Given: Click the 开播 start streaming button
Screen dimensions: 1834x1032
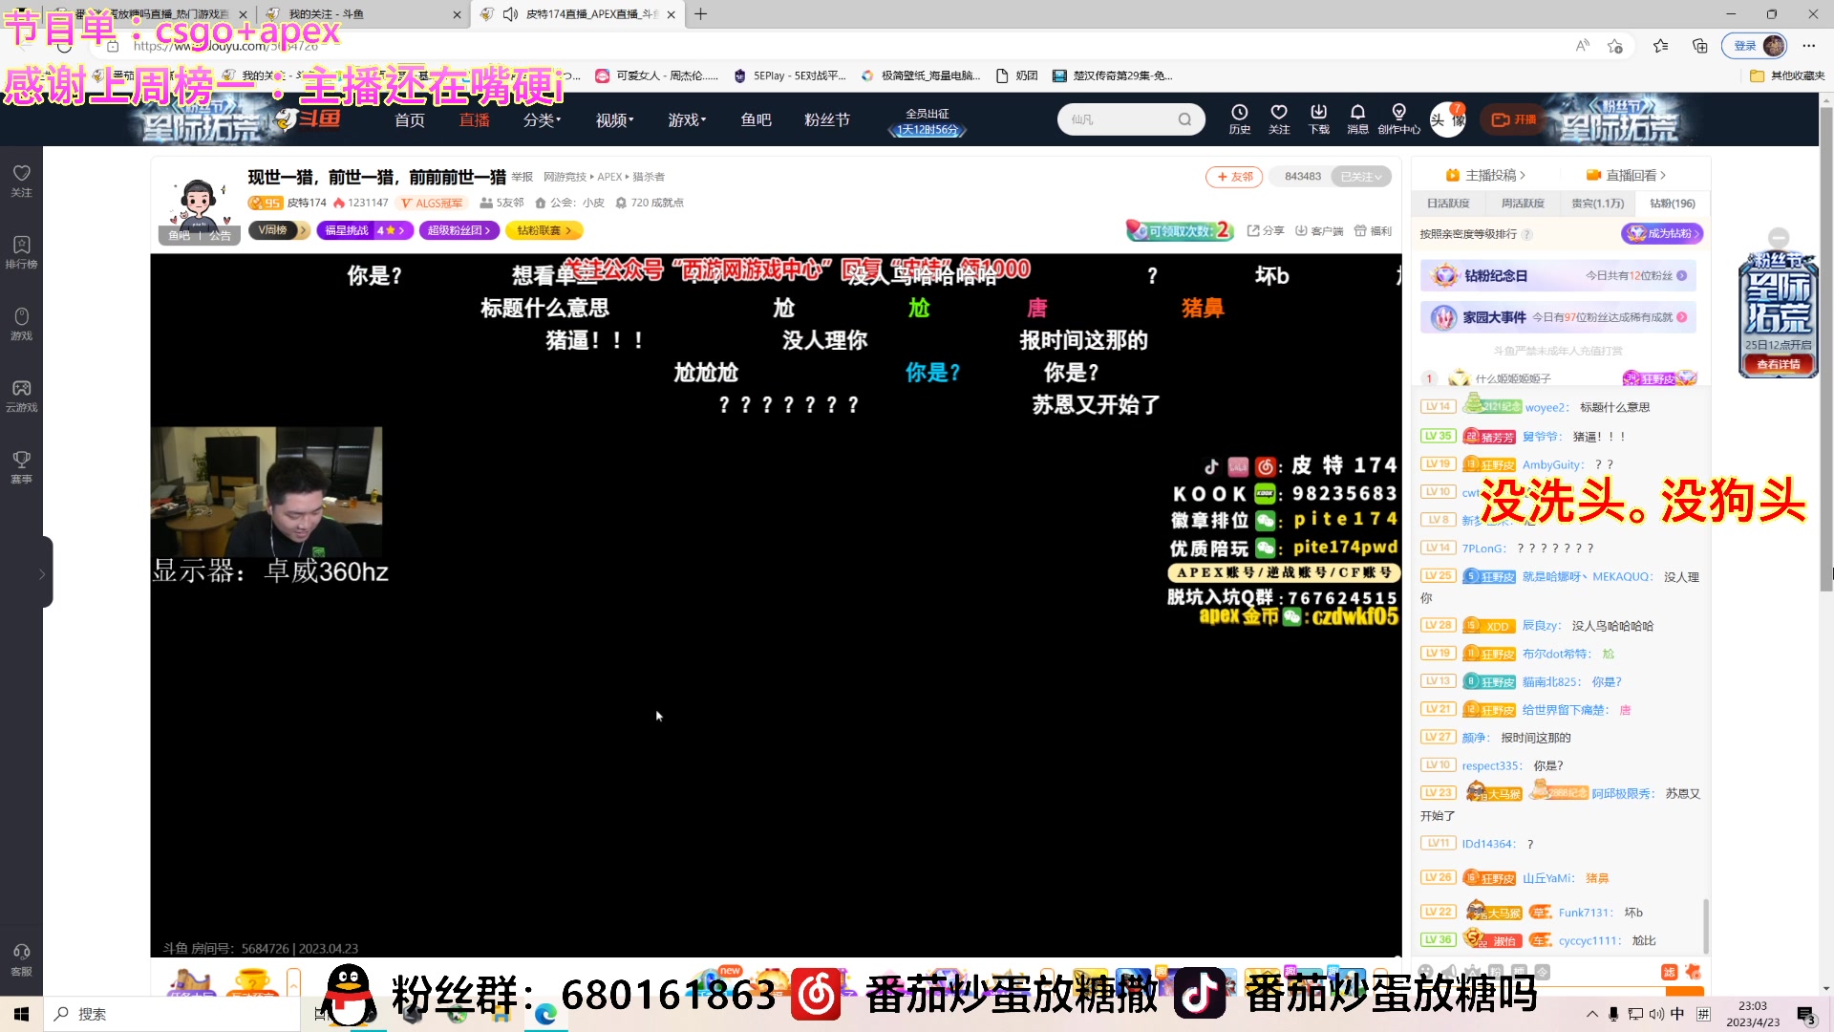Looking at the screenshot, I should point(1514,119).
